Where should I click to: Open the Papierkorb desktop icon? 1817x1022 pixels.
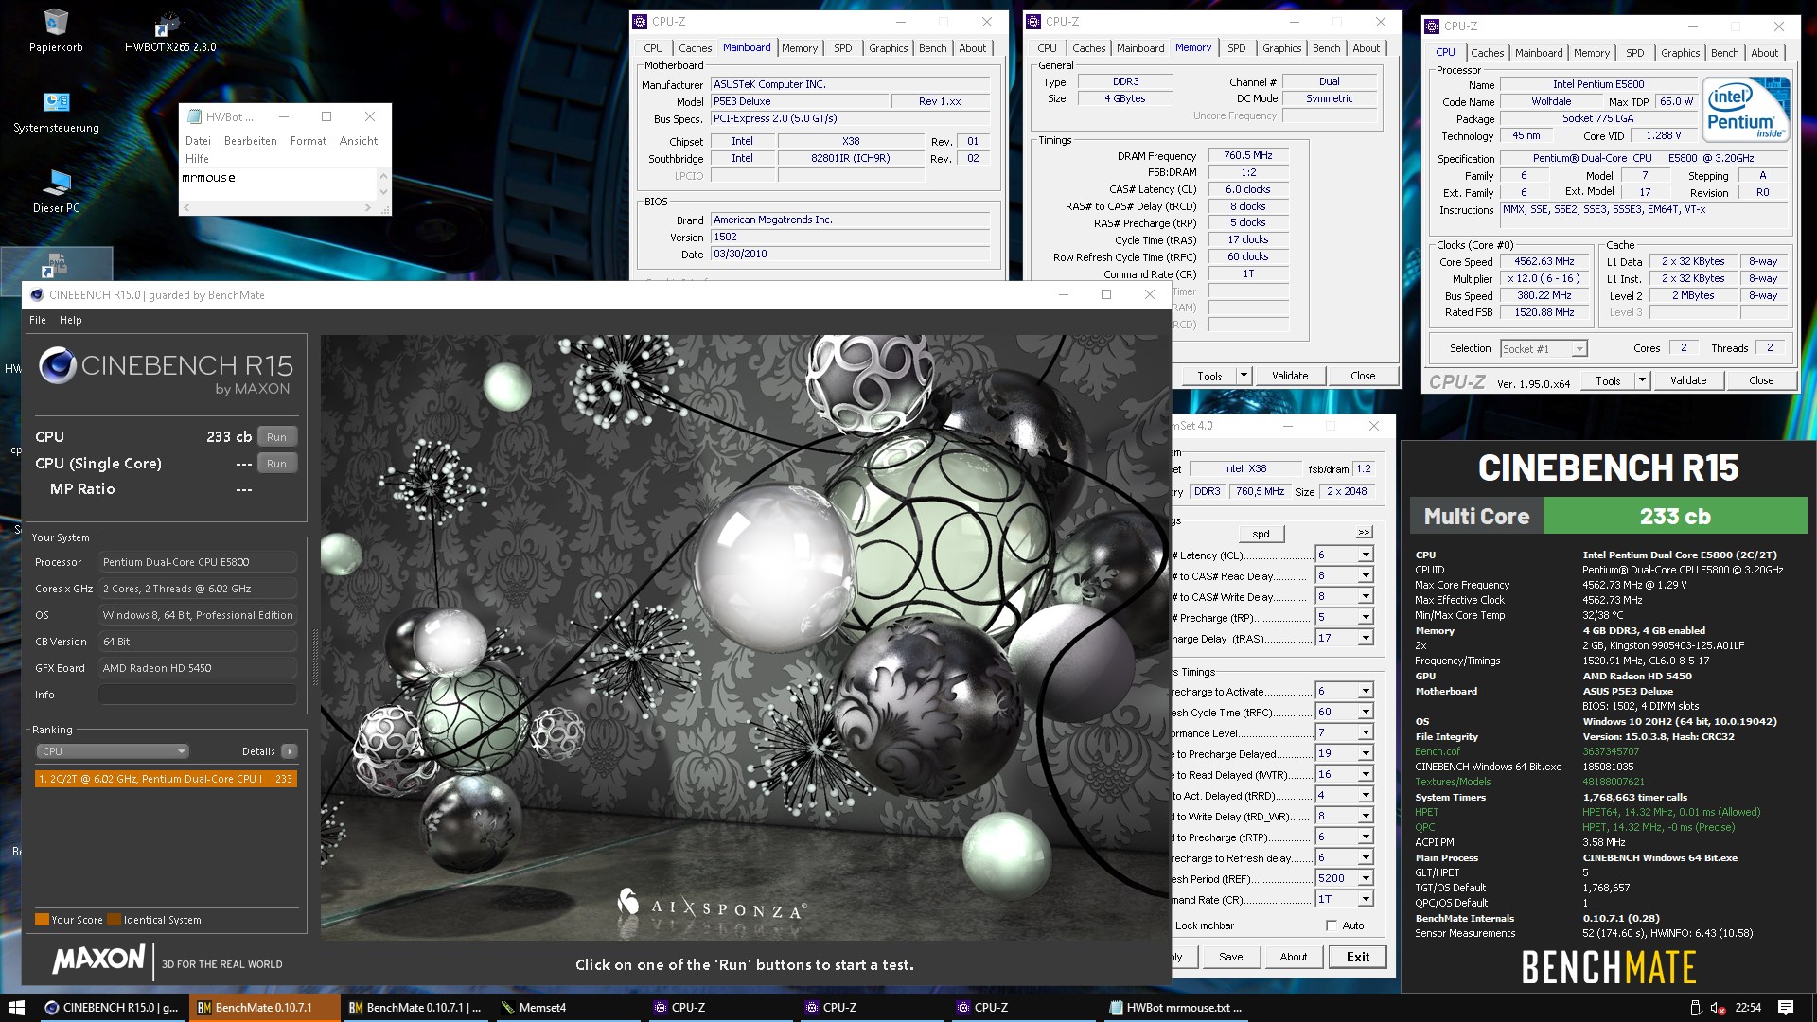[x=56, y=30]
